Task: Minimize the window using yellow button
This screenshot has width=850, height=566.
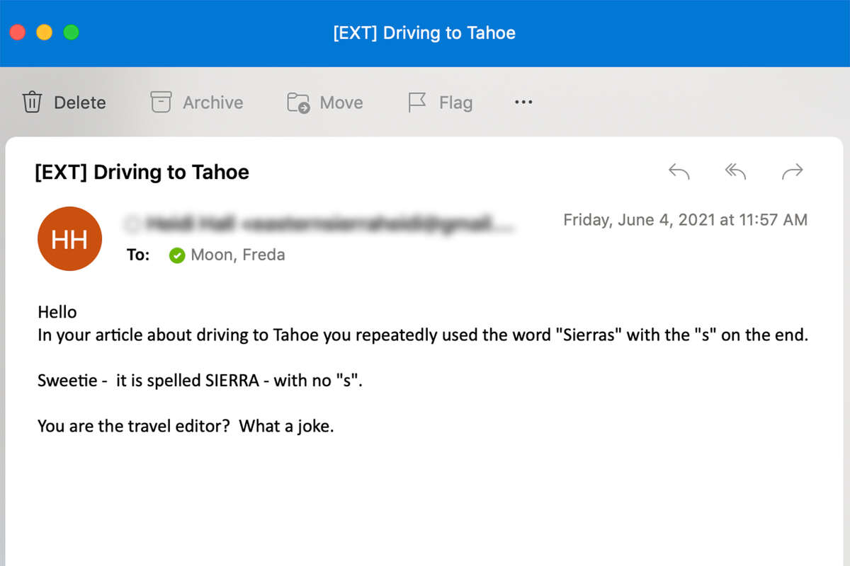Action: pyautogui.click(x=45, y=33)
